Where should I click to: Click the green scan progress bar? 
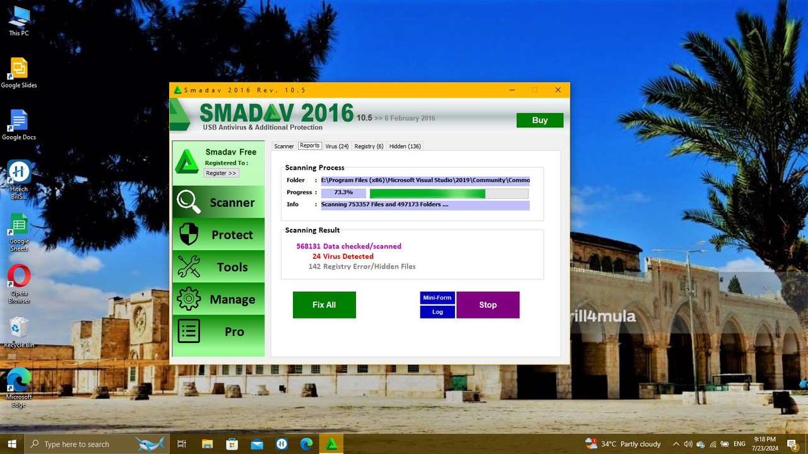tap(449, 194)
